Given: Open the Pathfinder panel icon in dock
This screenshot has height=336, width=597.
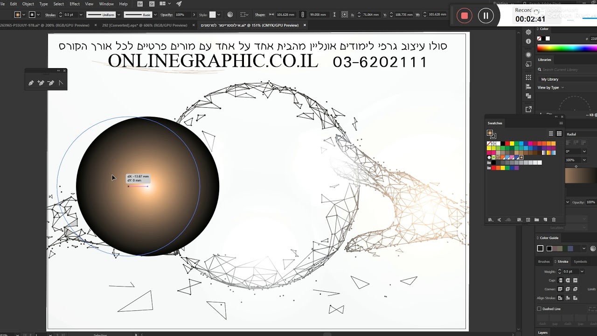Looking at the screenshot, I should tap(528, 96).
